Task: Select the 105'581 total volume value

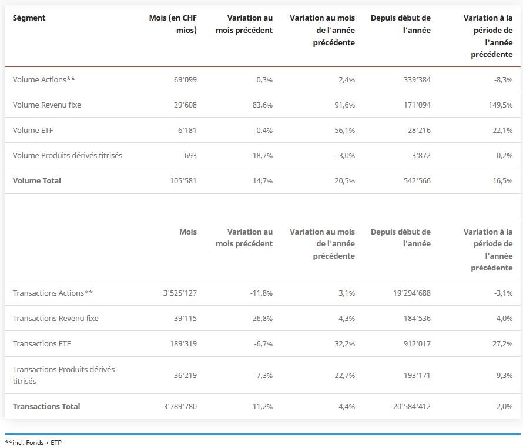Action: click(x=183, y=180)
